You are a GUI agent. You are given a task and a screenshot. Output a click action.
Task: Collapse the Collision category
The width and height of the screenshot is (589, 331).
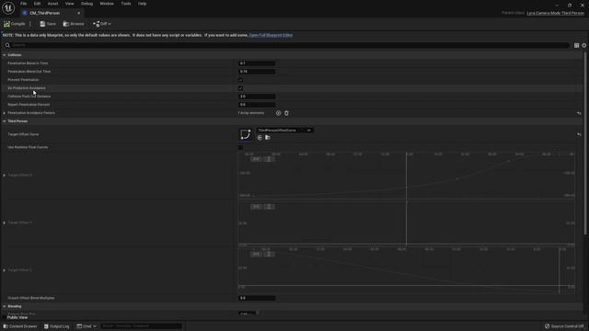(4, 55)
